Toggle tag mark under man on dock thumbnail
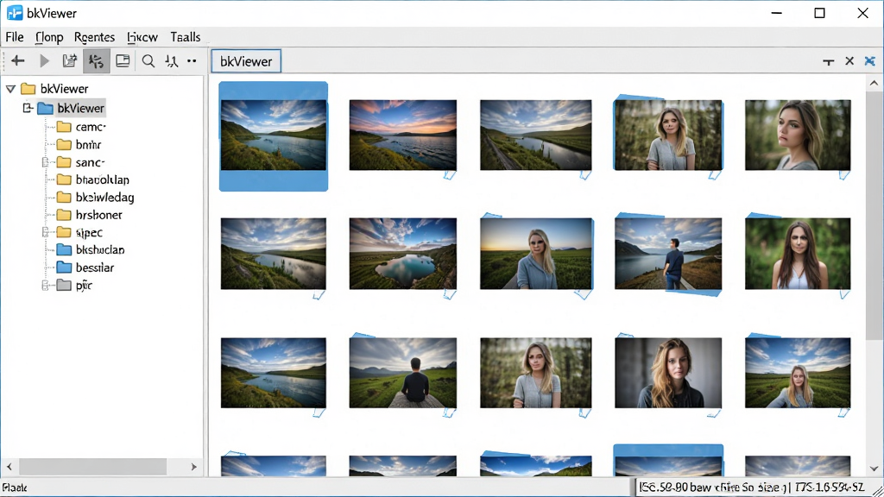This screenshot has height=497, width=884. 449,413
